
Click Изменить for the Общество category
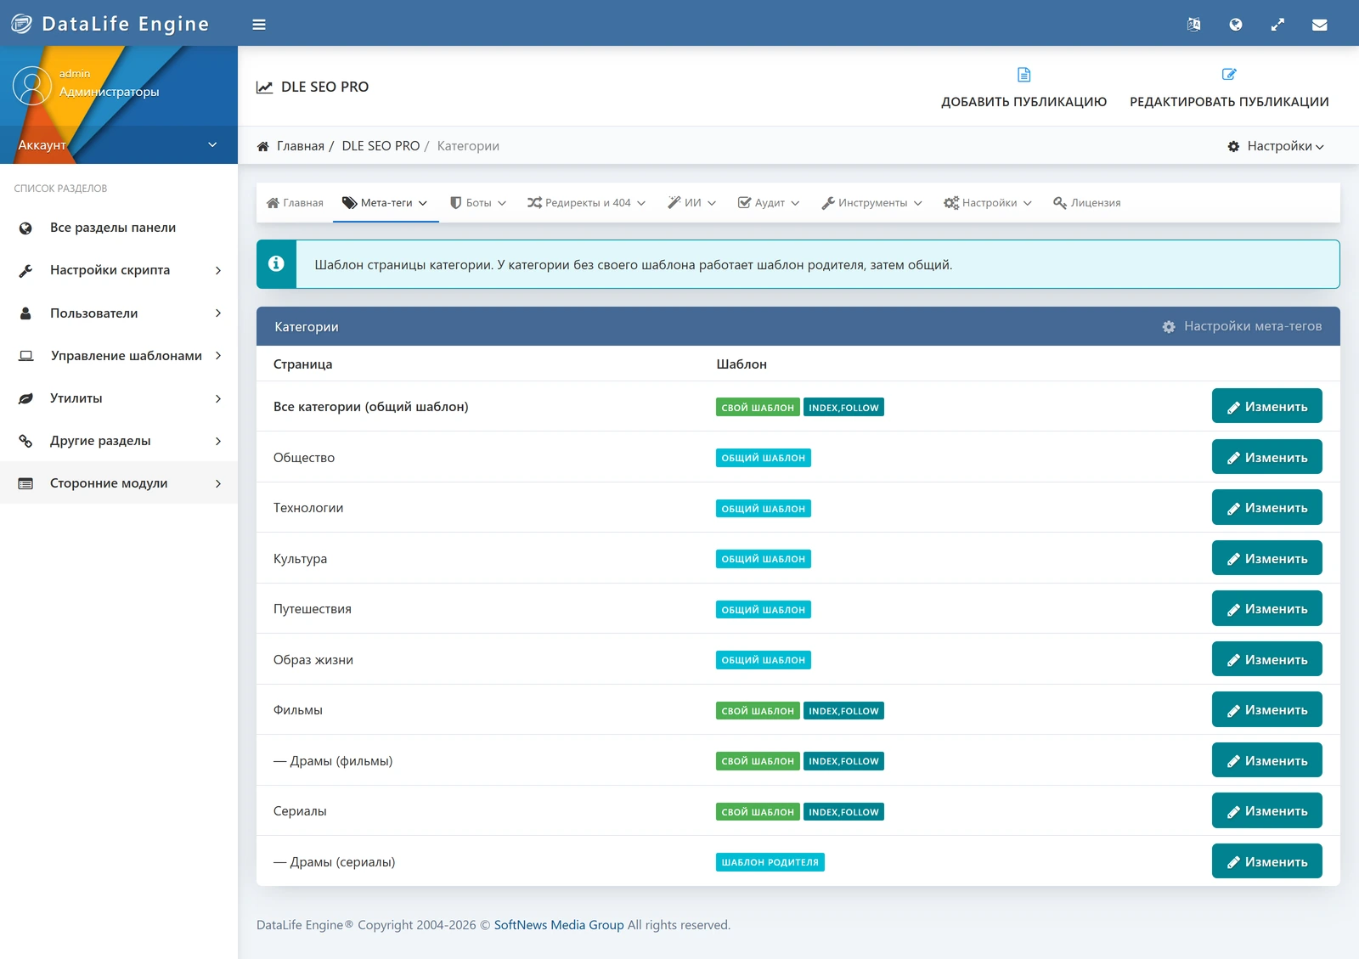pyautogui.click(x=1266, y=457)
